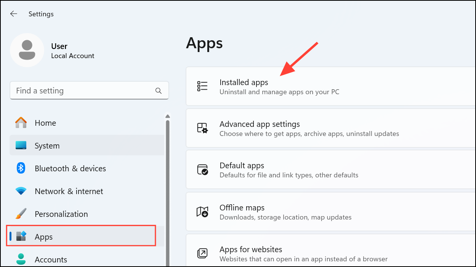Go back using the back arrow

click(x=14, y=14)
